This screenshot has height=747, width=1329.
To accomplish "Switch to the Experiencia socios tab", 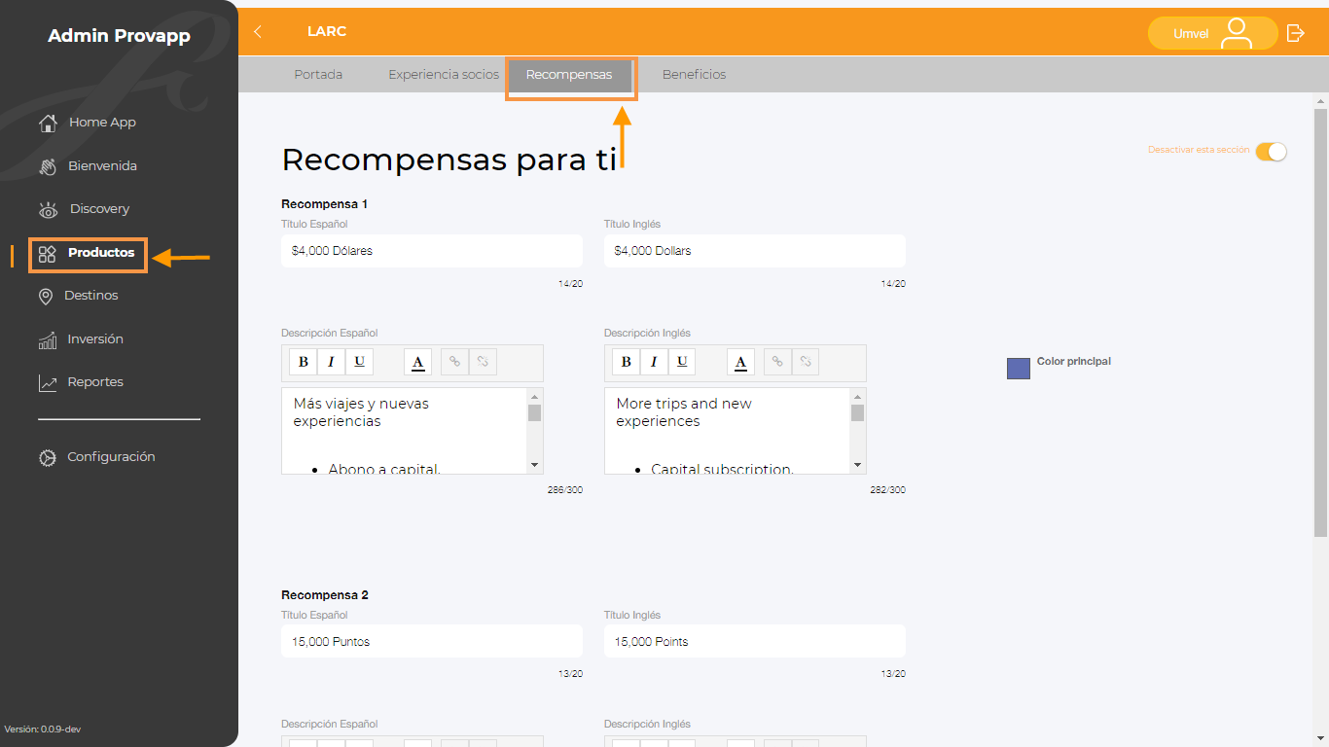I will 444,75.
